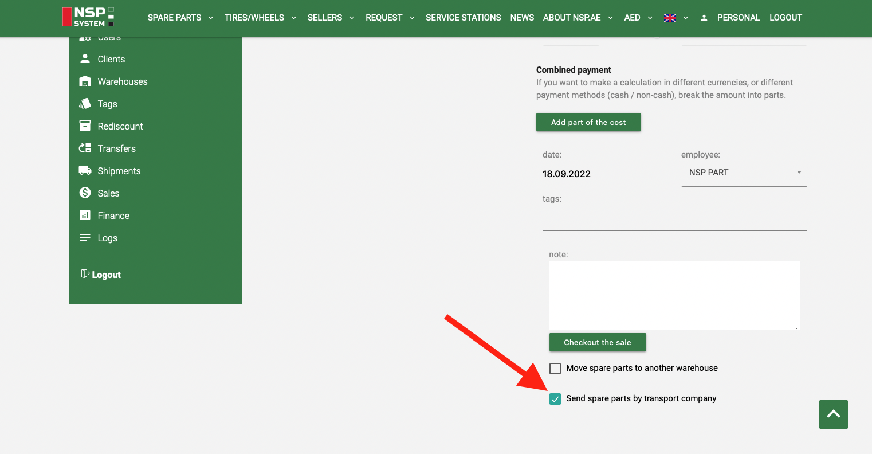Expand the Spare Parts menu
This screenshot has width=872, height=454.
(180, 18)
